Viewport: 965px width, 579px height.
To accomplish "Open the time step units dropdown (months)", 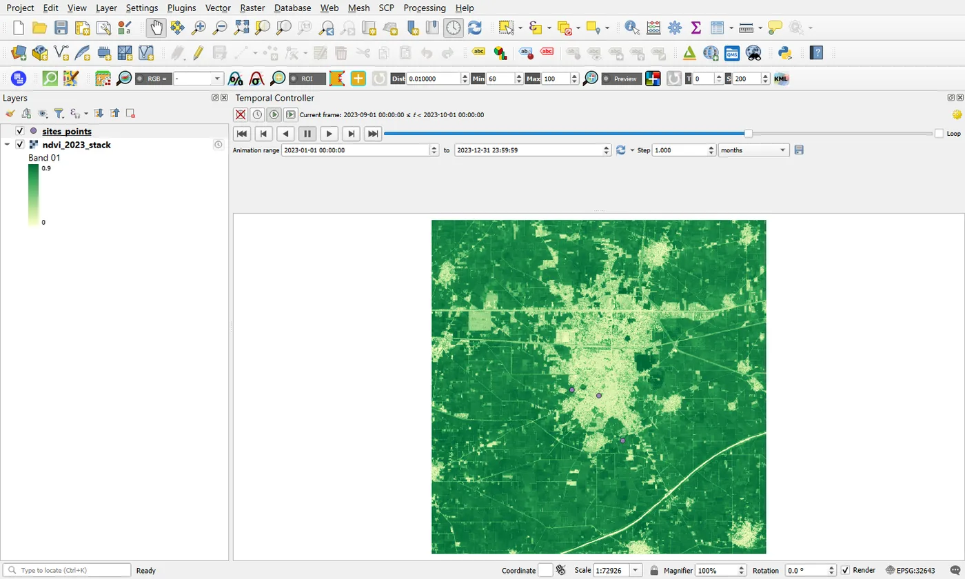I will pos(753,150).
